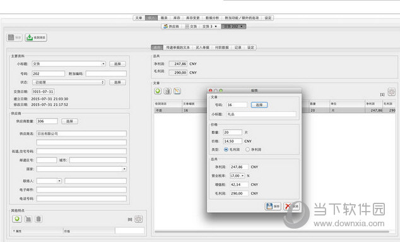Switch to the 数据分析 main tab

click(212, 18)
